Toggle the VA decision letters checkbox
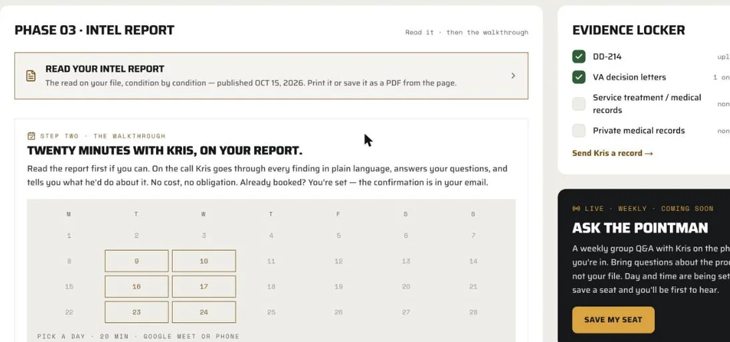The height and width of the screenshot is (342, 730). pyautogui.click(x=579, y=77)
